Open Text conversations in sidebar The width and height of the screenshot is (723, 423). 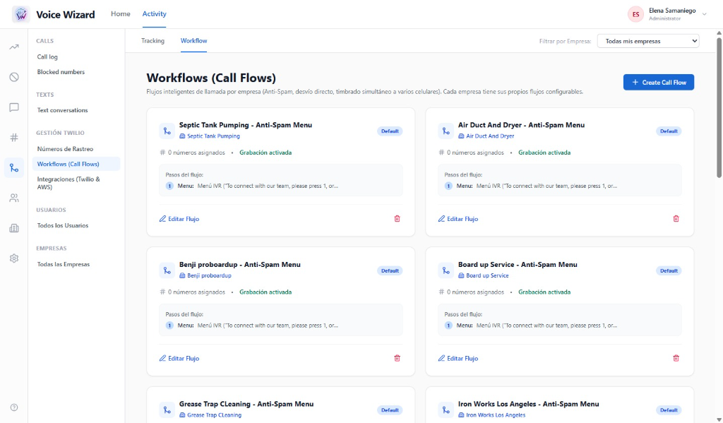point(62,110)
